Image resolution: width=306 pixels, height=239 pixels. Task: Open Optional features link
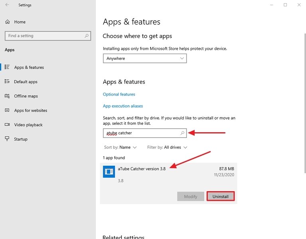click(x=119, y=94)
